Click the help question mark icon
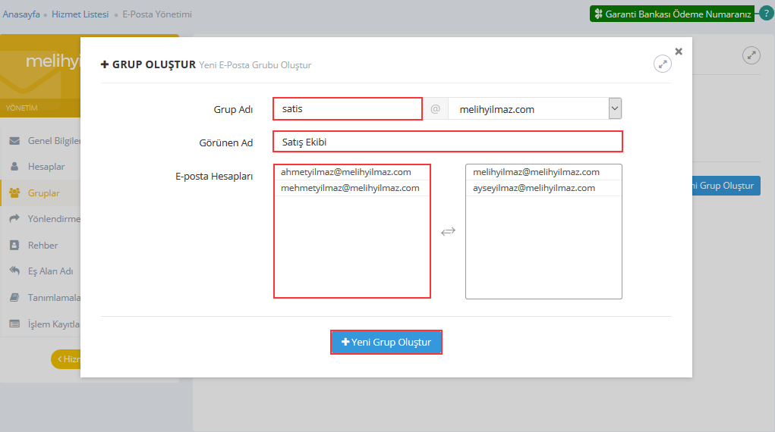 tap(766, 14)
